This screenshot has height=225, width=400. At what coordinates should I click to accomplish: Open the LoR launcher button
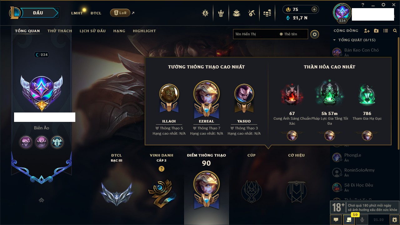pyautogui.click(x=120, y=13)
